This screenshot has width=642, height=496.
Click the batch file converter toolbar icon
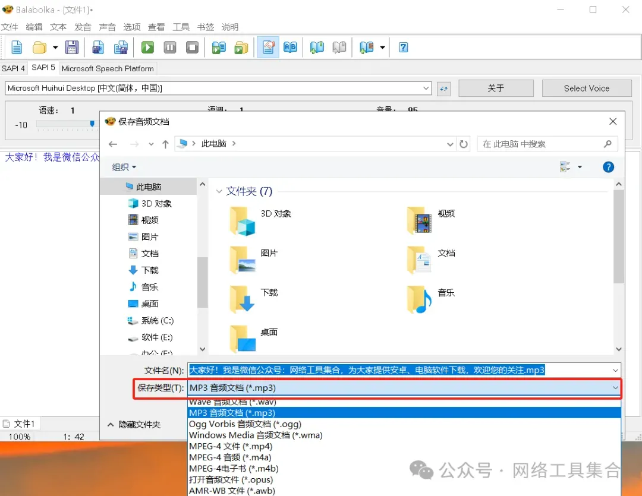pos(241,48)
